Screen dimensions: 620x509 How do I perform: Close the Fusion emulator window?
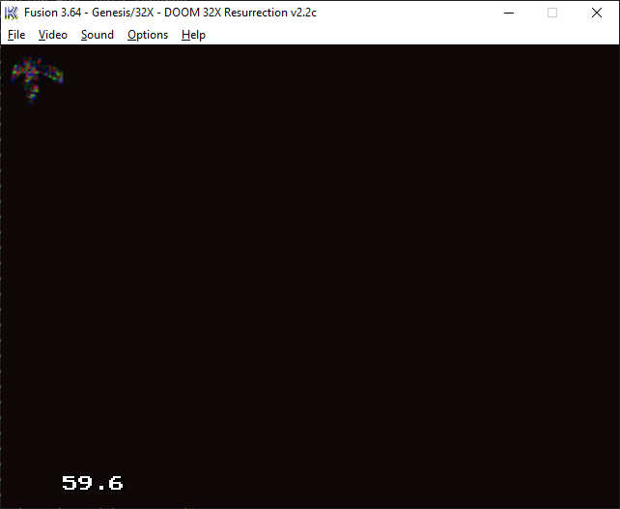coord(597,13)
